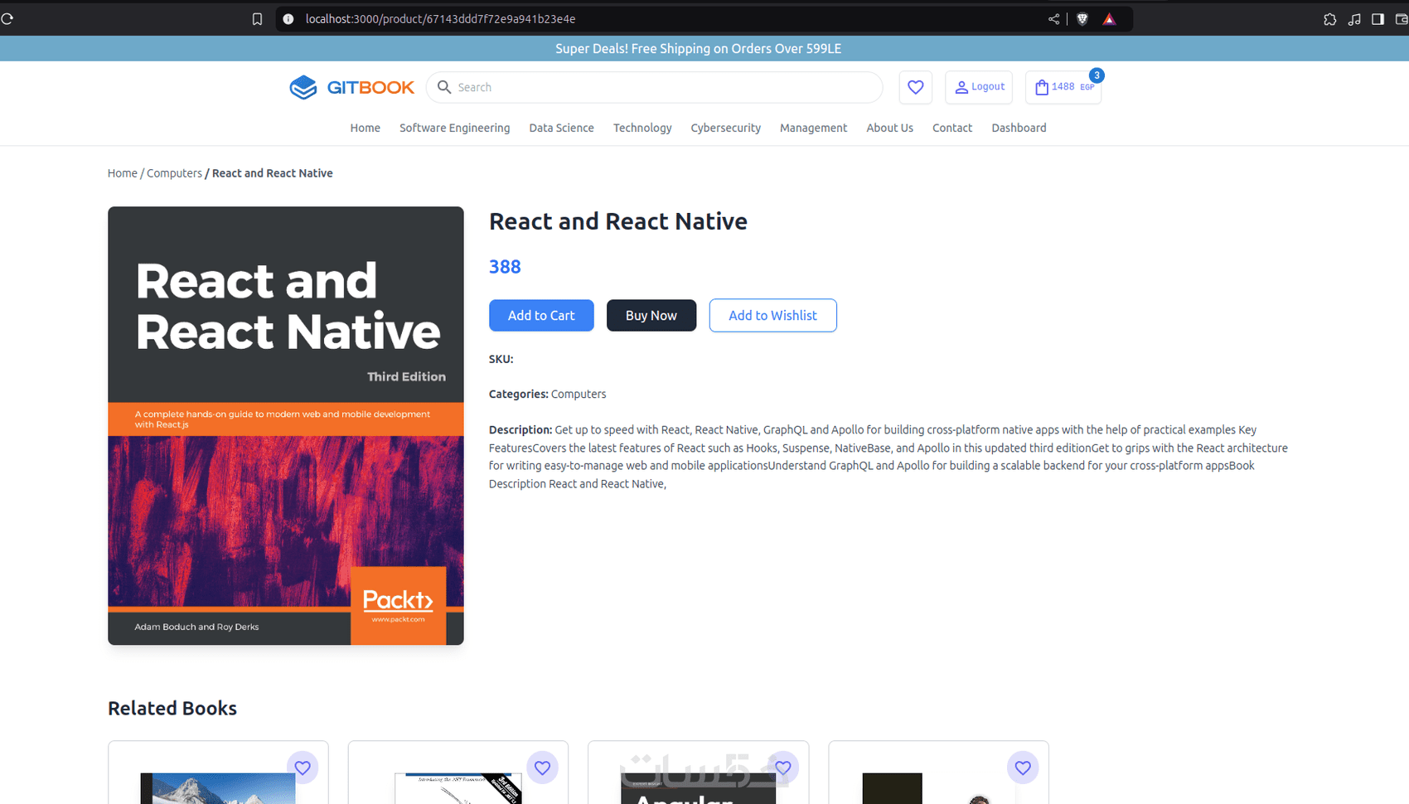
Task: Focus the Search input field
Action: (655, 87)
